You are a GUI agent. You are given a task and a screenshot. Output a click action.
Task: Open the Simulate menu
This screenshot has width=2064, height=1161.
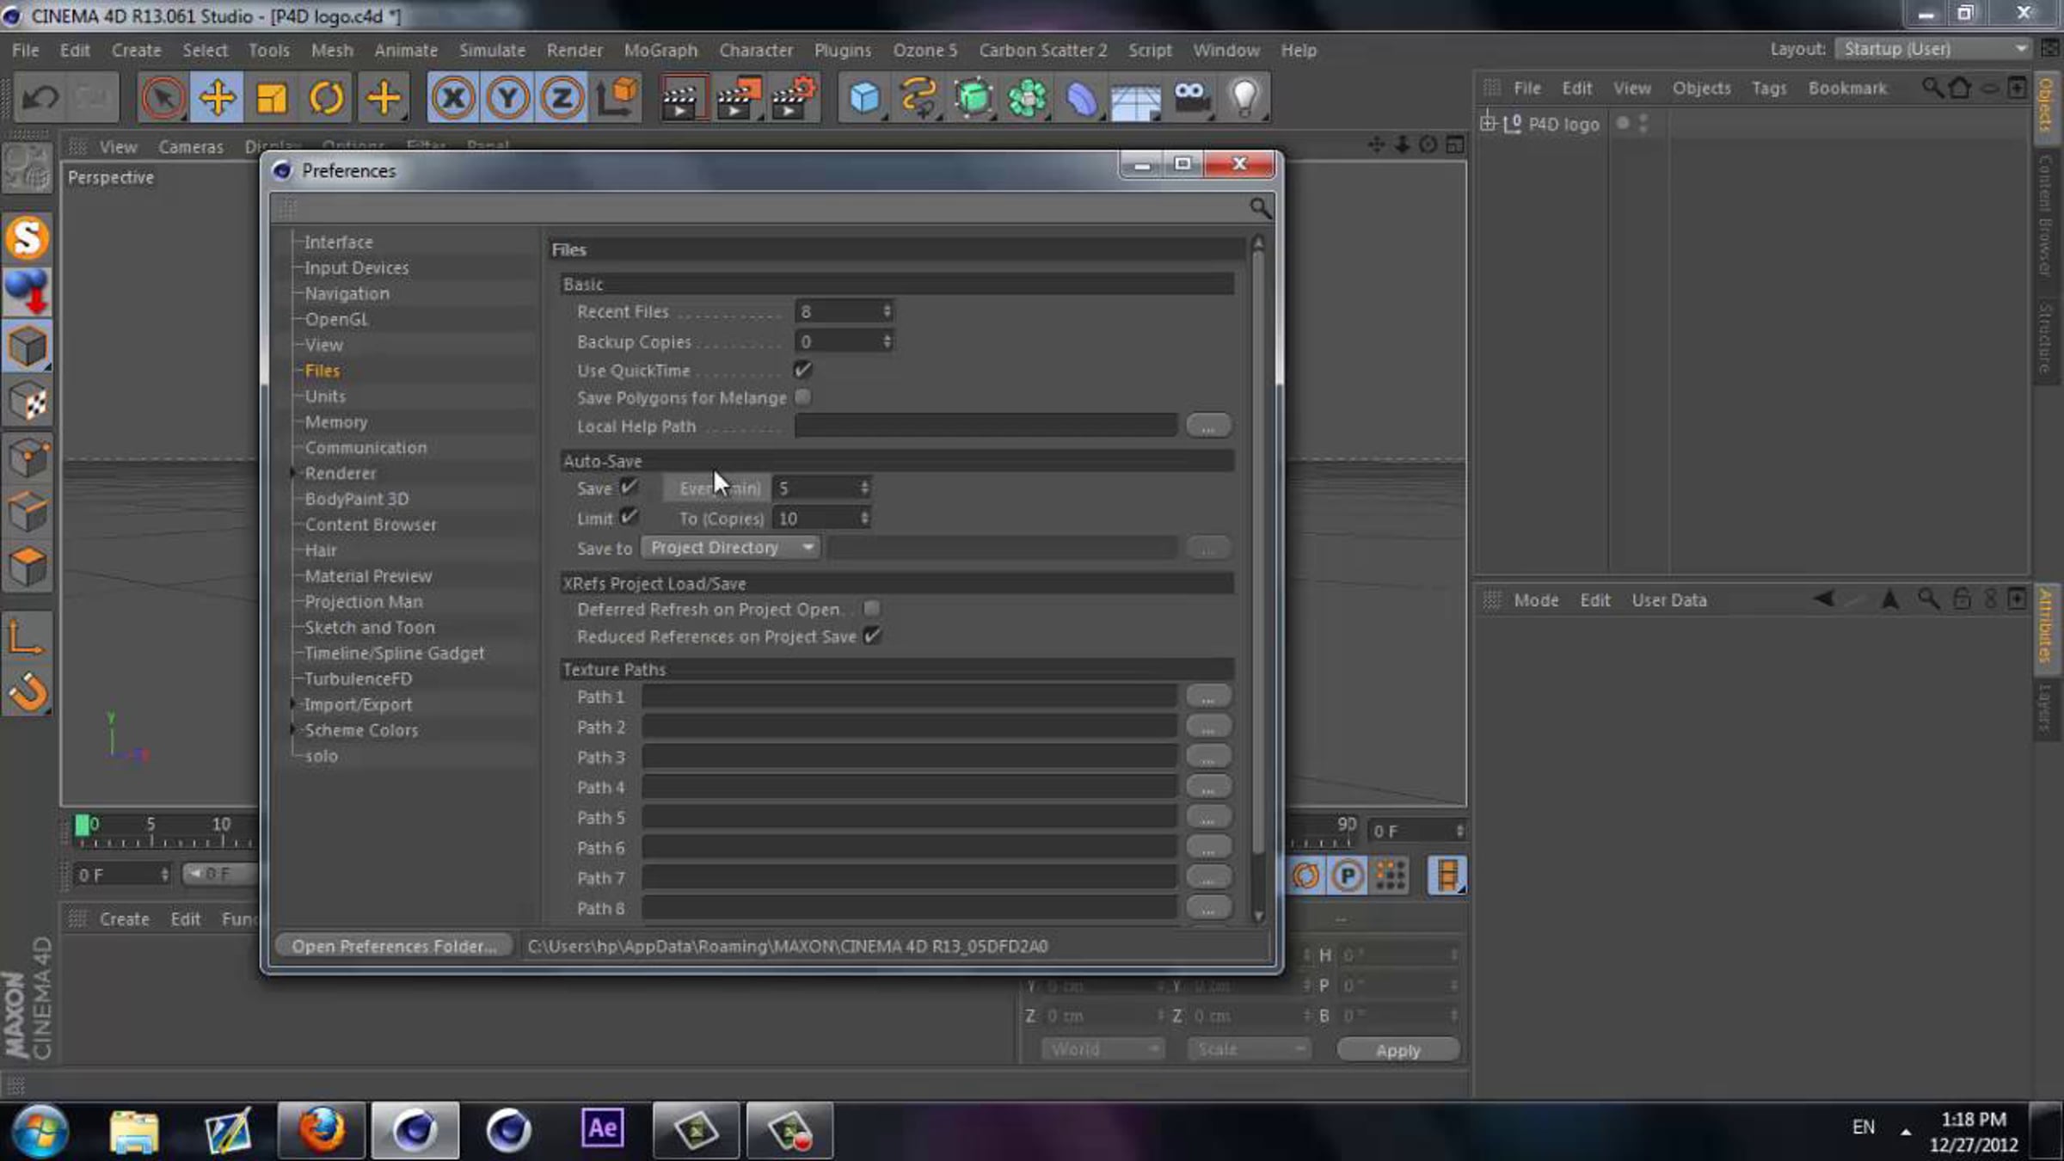492,50
